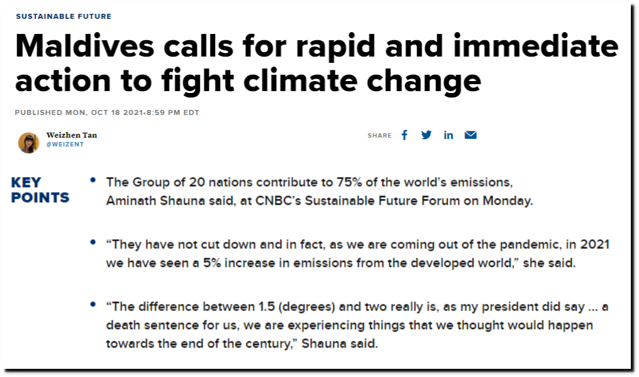Screen dimensions: 639x377
Task: Click the bullet dot before "The difference between 1.5"
Action: click(x=93, y=304)
